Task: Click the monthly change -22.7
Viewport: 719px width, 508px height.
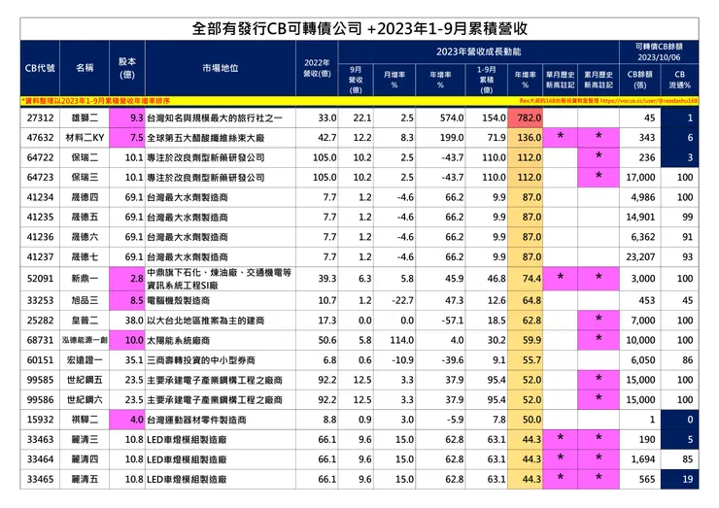Action: [402, 300]
